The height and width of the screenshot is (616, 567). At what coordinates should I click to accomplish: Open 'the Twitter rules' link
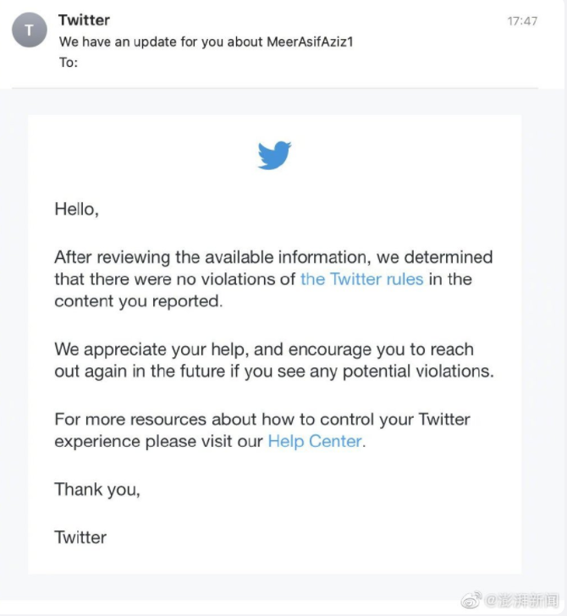click(361, 279)
